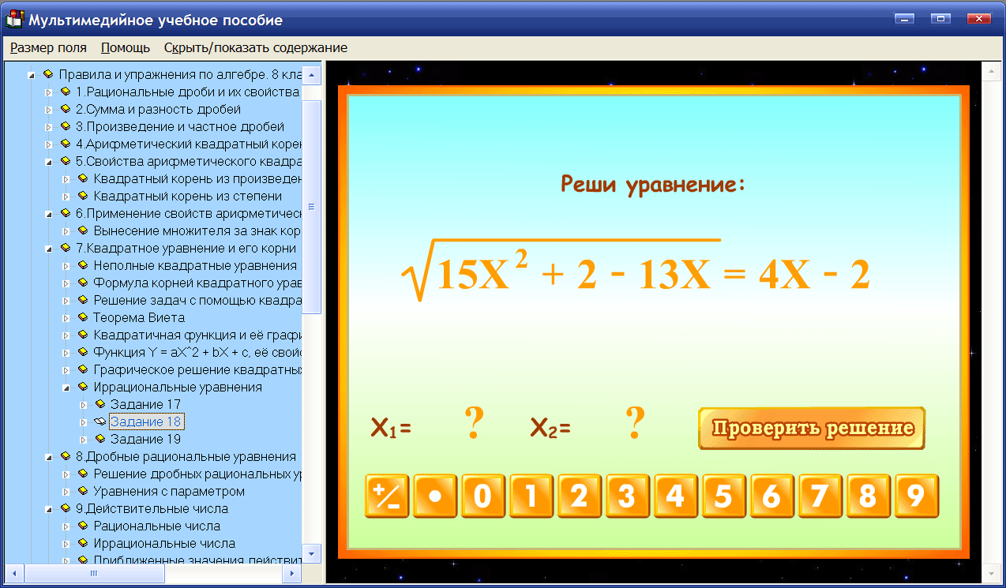The image size is (1006, 588).
Task: Open Квадратичная функция и её график
Action: (197, 335)
